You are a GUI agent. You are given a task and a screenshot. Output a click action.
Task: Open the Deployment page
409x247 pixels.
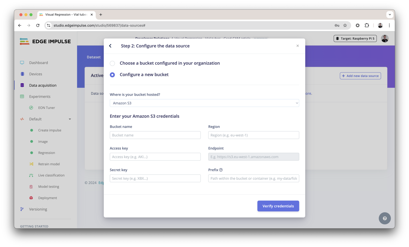point(48,198)
